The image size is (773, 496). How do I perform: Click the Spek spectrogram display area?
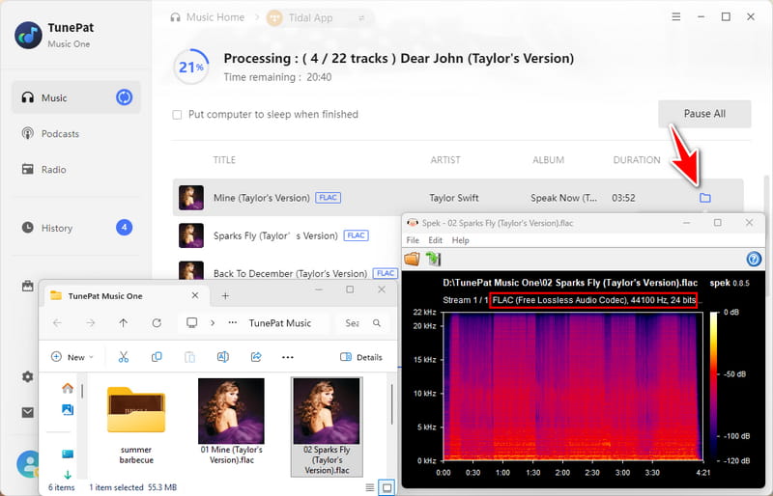click(573, 386)
